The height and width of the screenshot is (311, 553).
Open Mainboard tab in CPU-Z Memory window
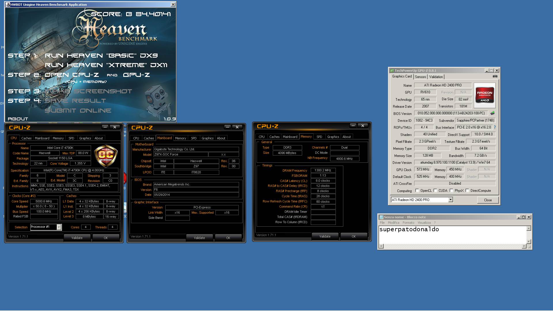coord(290,137)
